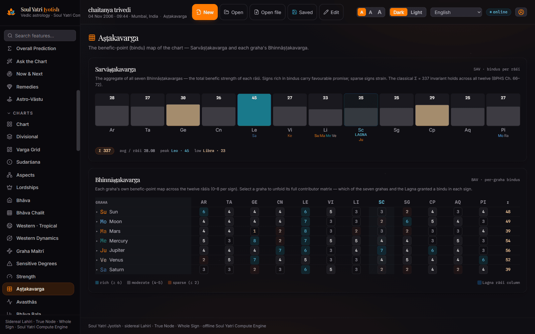Click the search magnifier icon

10,36
